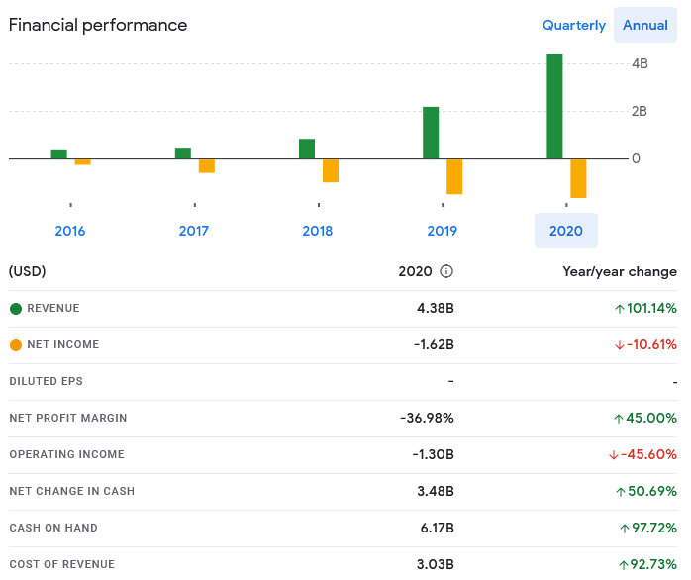Click the green up arrow beside 101.14%
This screenshot has width=691, height=580.
tap(619, 309)
